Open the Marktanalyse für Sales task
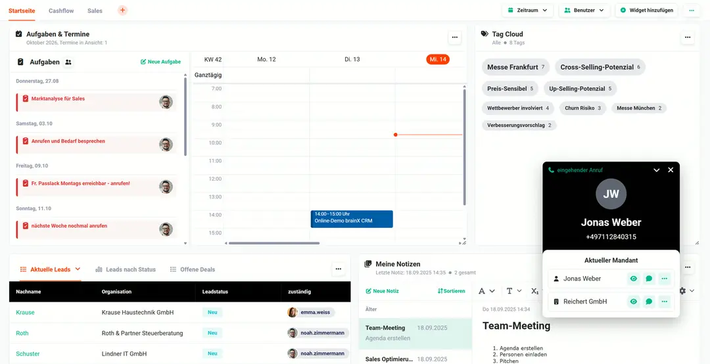Image resolution: width=710 pixels, height=364 pixels. click(97, 102)
